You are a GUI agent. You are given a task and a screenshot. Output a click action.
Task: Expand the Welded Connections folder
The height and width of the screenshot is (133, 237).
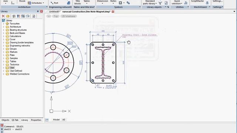tap(3, 74)
